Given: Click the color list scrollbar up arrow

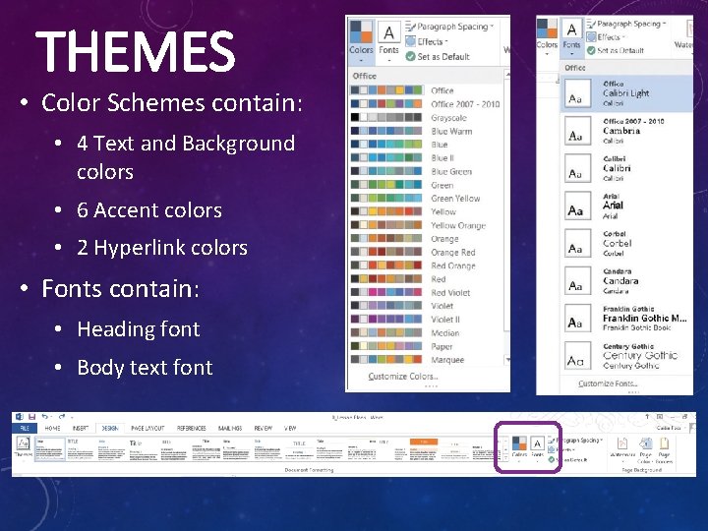Looking at the screenshot, I should click(507, 74).
